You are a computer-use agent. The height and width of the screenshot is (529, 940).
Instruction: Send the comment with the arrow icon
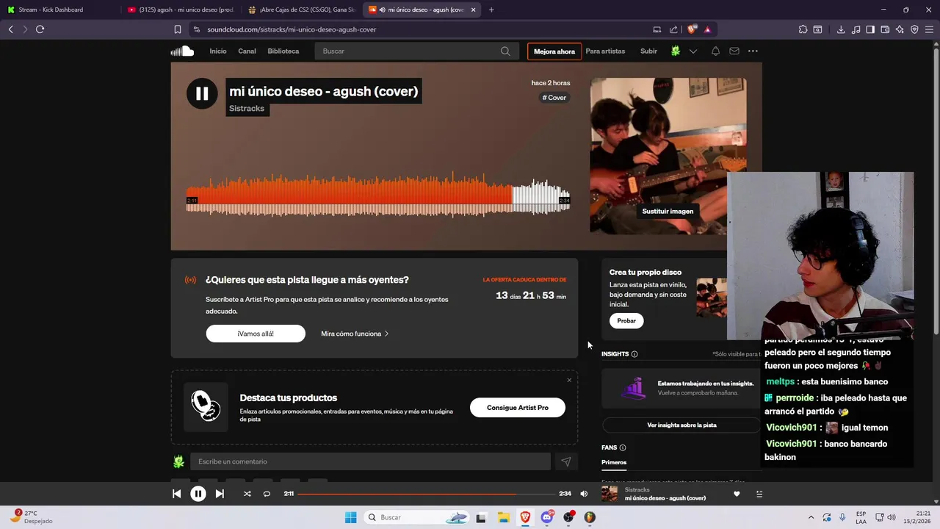(x=566, y=462)
